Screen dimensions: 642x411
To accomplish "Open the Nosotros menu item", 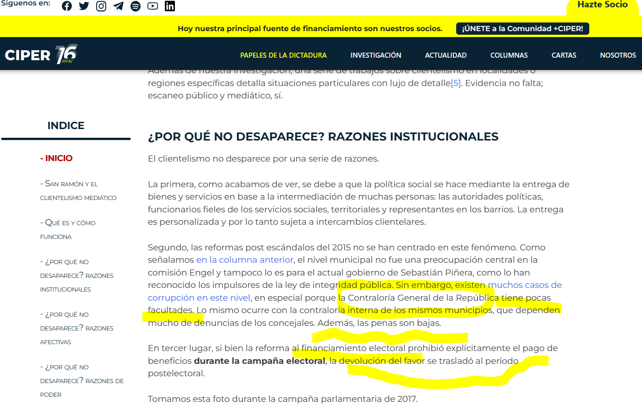I will point(618,55).
